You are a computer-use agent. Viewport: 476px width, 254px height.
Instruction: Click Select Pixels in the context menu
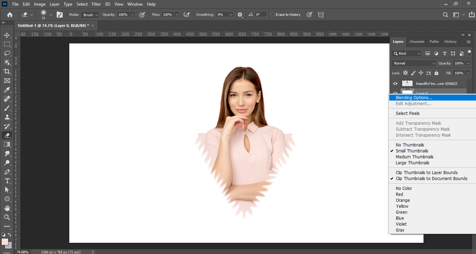click(x=407, y=114)
